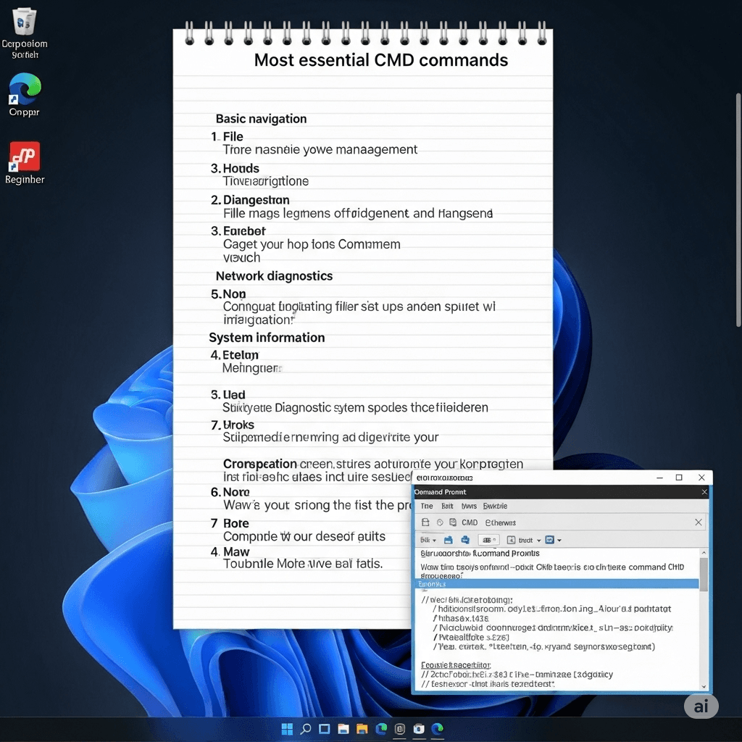Click the '3. Eurebet' list entry
Screen dimensions: 742x742
pyautogui.click(x=238, y=231)
